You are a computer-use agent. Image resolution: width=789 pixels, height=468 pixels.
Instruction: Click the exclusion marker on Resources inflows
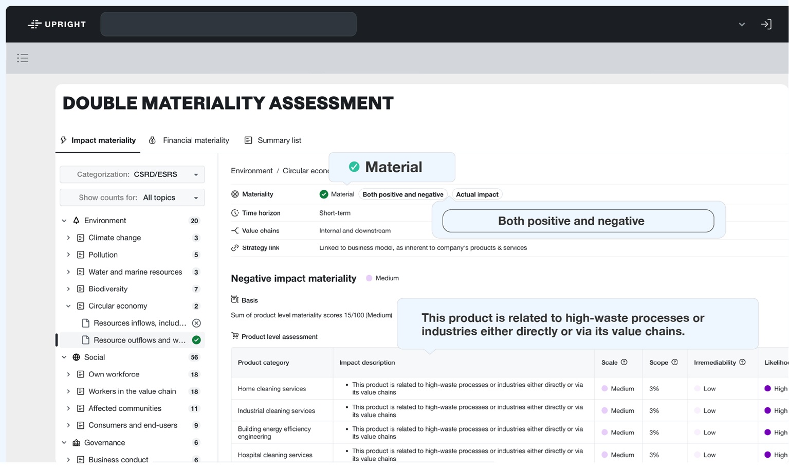pos(196,323)
